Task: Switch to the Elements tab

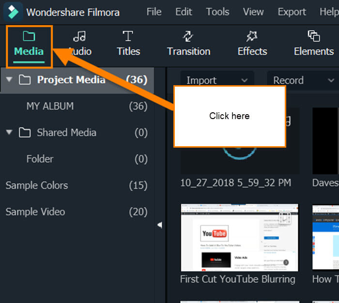Action: click(314, 43)
